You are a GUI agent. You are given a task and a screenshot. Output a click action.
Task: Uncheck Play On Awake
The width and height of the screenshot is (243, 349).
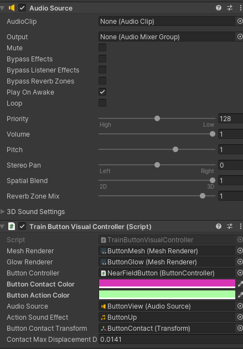tap(102, 92)
